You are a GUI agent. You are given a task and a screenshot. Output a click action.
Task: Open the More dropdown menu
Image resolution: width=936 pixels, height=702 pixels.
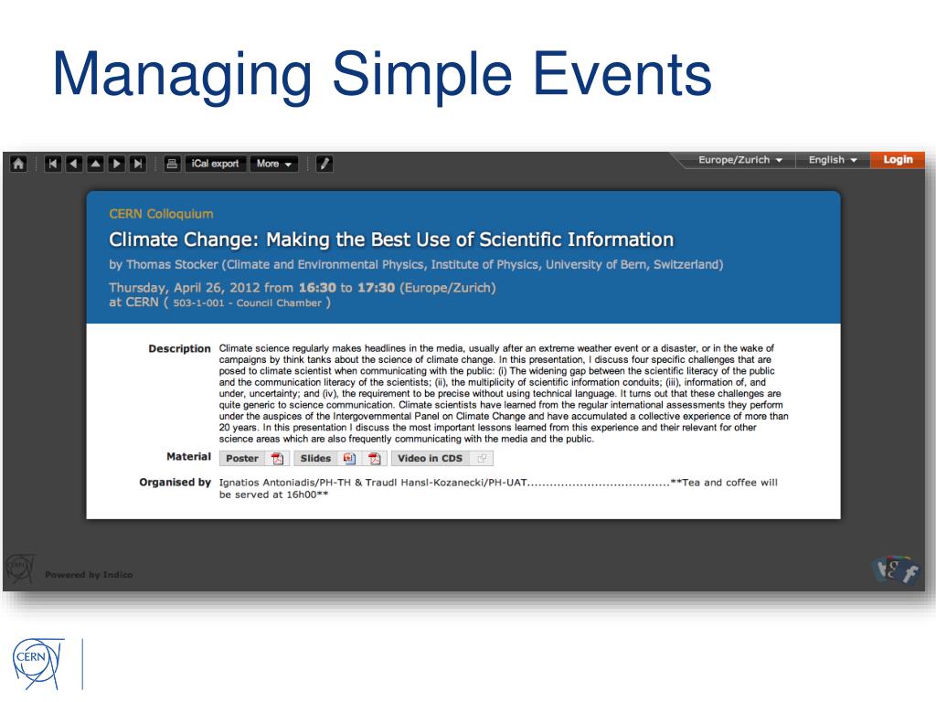coord(274,164)
